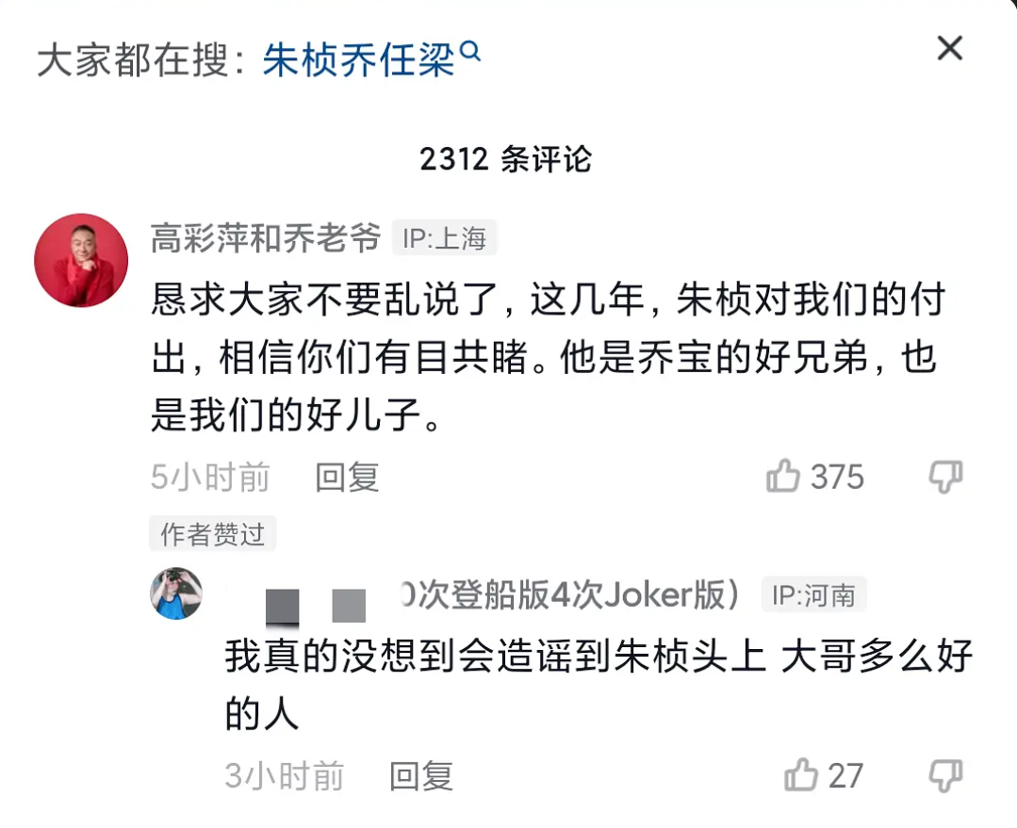Select the comment text starting with 恳求大家不要乱说了
The width and height of the screenshot is (1017, 828).
pyautogui.click(x=547, y=358)
